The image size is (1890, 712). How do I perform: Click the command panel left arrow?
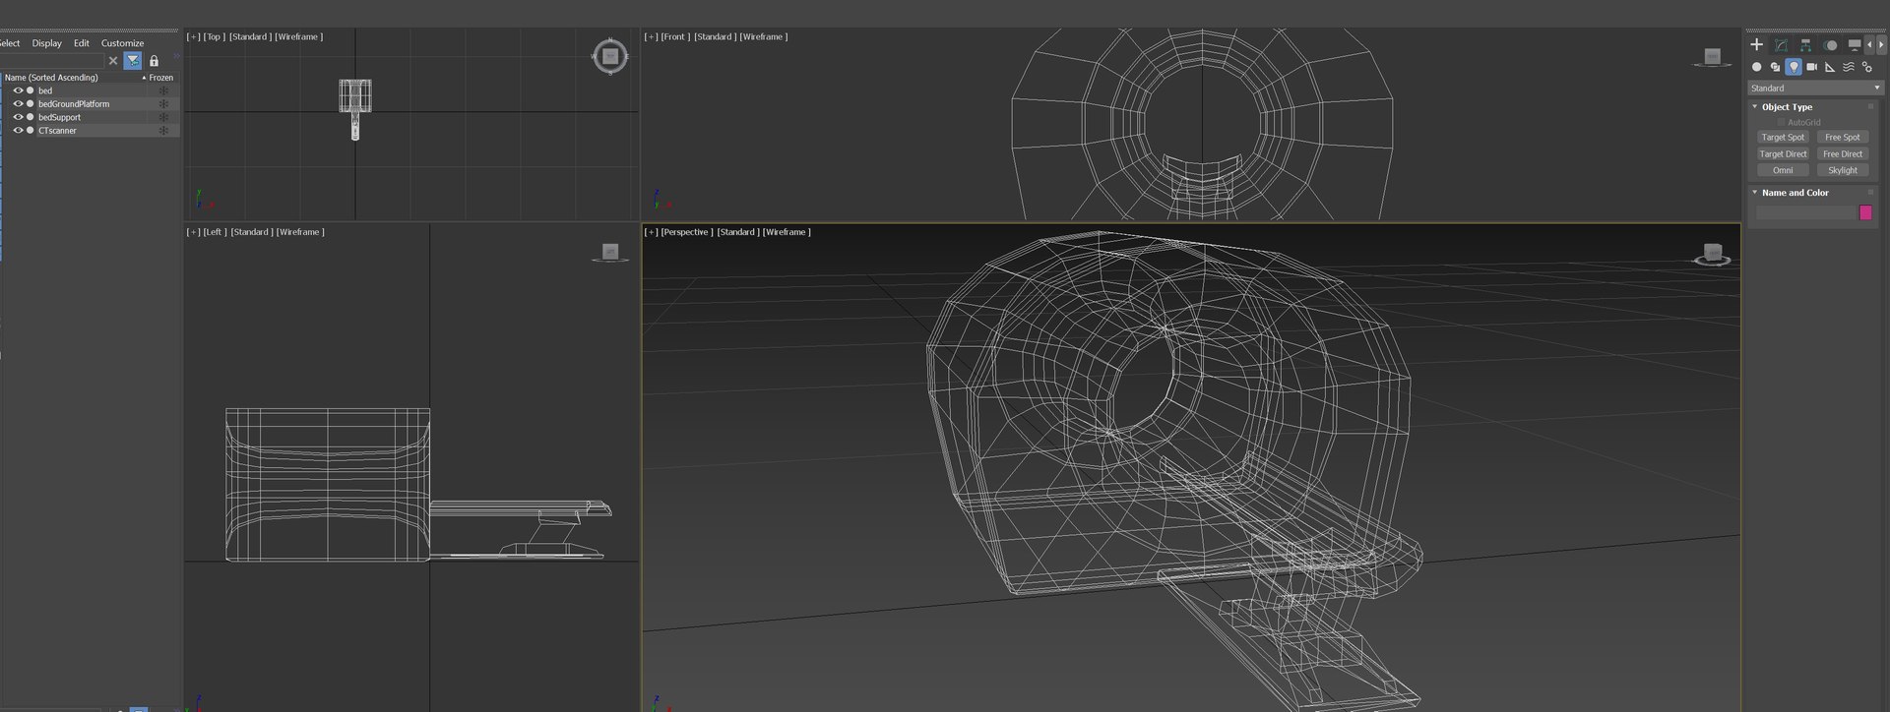click(1869, 44)
